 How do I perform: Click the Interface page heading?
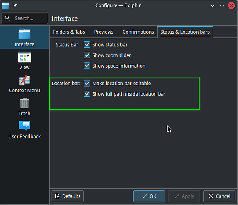tap(64, 18)
